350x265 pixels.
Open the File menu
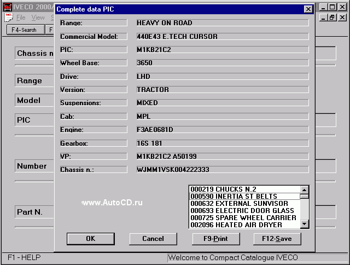click(x=21, y=18)
